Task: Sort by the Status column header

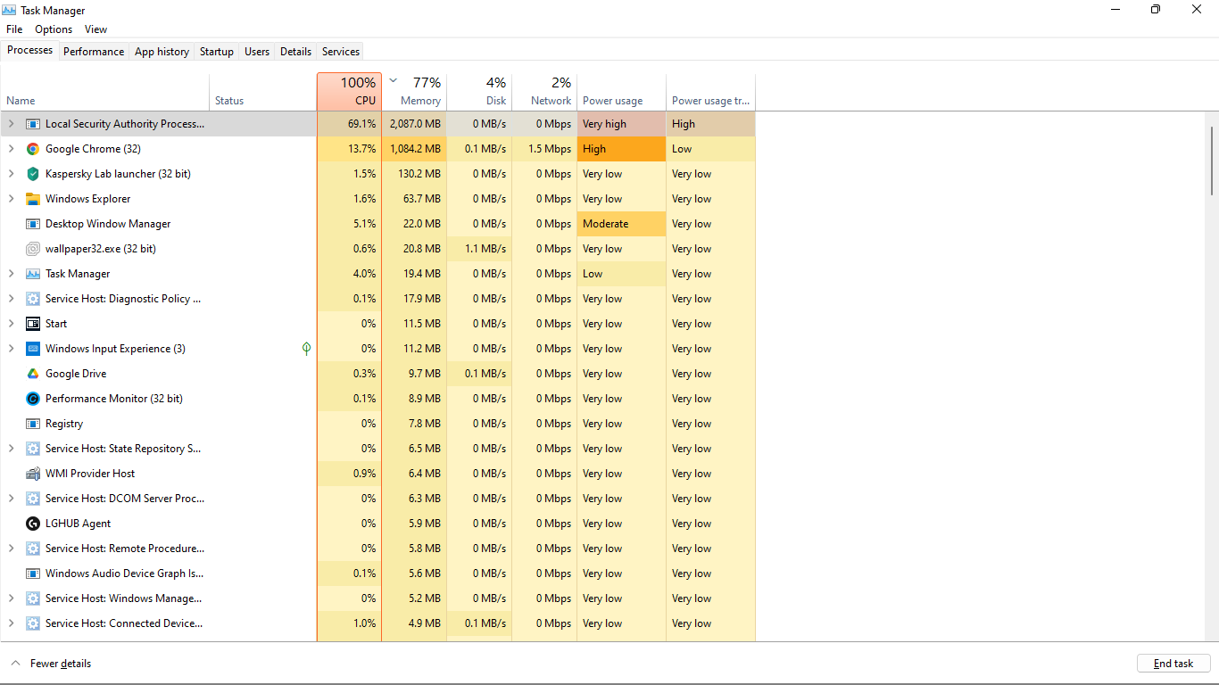Action: point(263,92)
